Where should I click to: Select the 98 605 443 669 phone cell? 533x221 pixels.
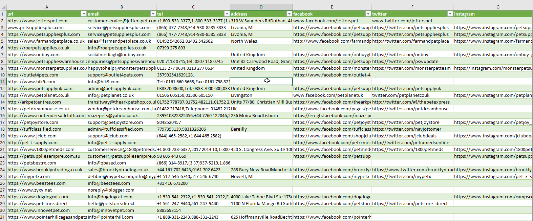pos(193,156)
